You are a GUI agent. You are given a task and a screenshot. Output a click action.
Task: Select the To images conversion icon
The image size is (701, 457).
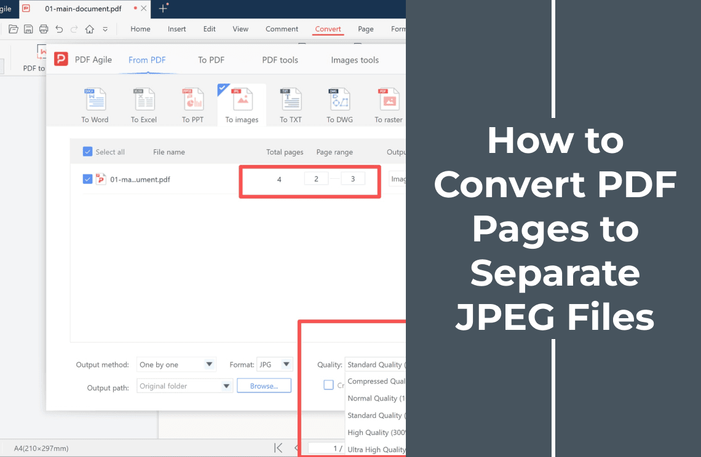click(x=242, y=106)
